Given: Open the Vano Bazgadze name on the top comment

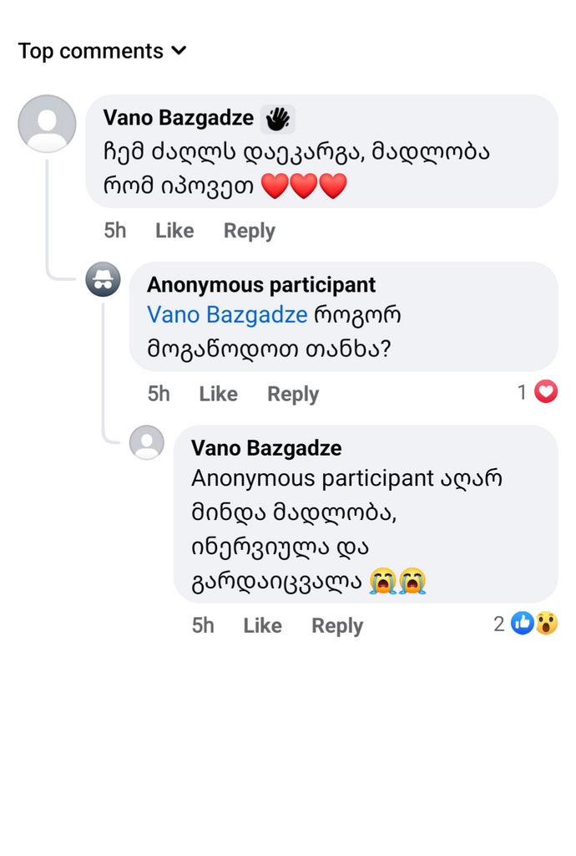Looking at the screenshot, I should pyautogui.click(x=178, y=118).
